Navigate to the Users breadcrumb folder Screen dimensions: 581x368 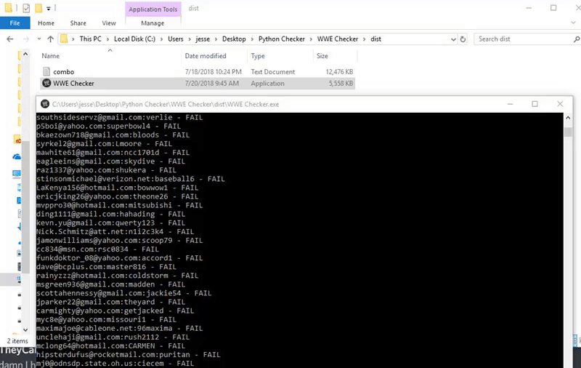176,39
